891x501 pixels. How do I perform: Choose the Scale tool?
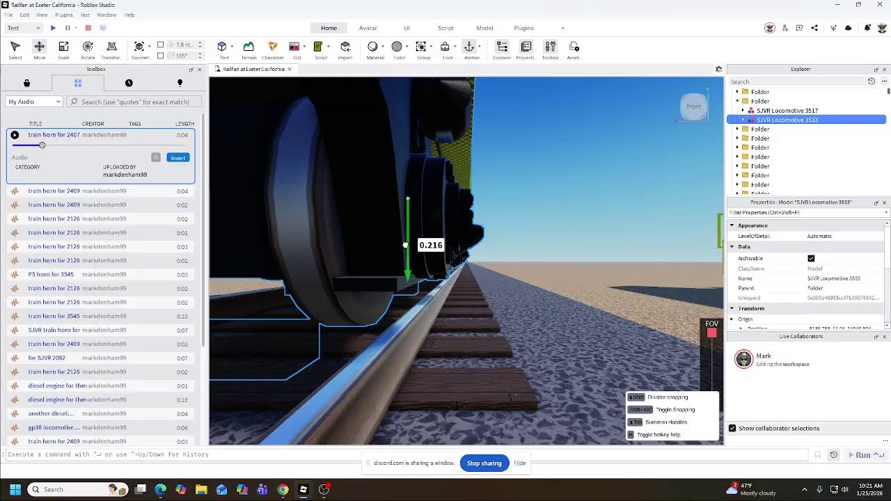pyautogui.click(x=63, y=49)
